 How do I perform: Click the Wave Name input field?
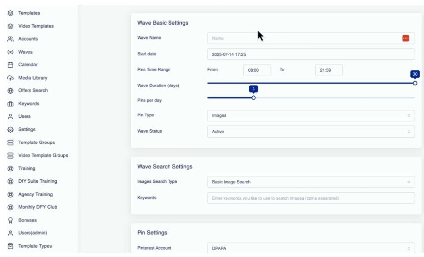(x=311, y=38)
